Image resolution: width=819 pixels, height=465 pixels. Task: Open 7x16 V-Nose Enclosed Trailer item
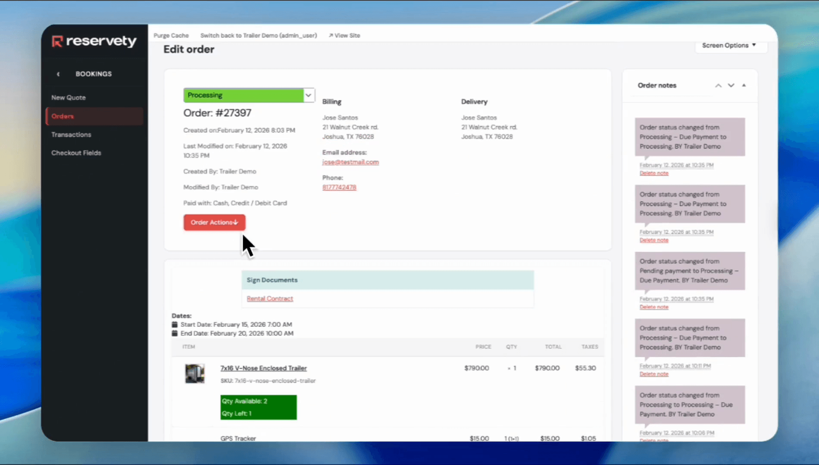(263, 368)
